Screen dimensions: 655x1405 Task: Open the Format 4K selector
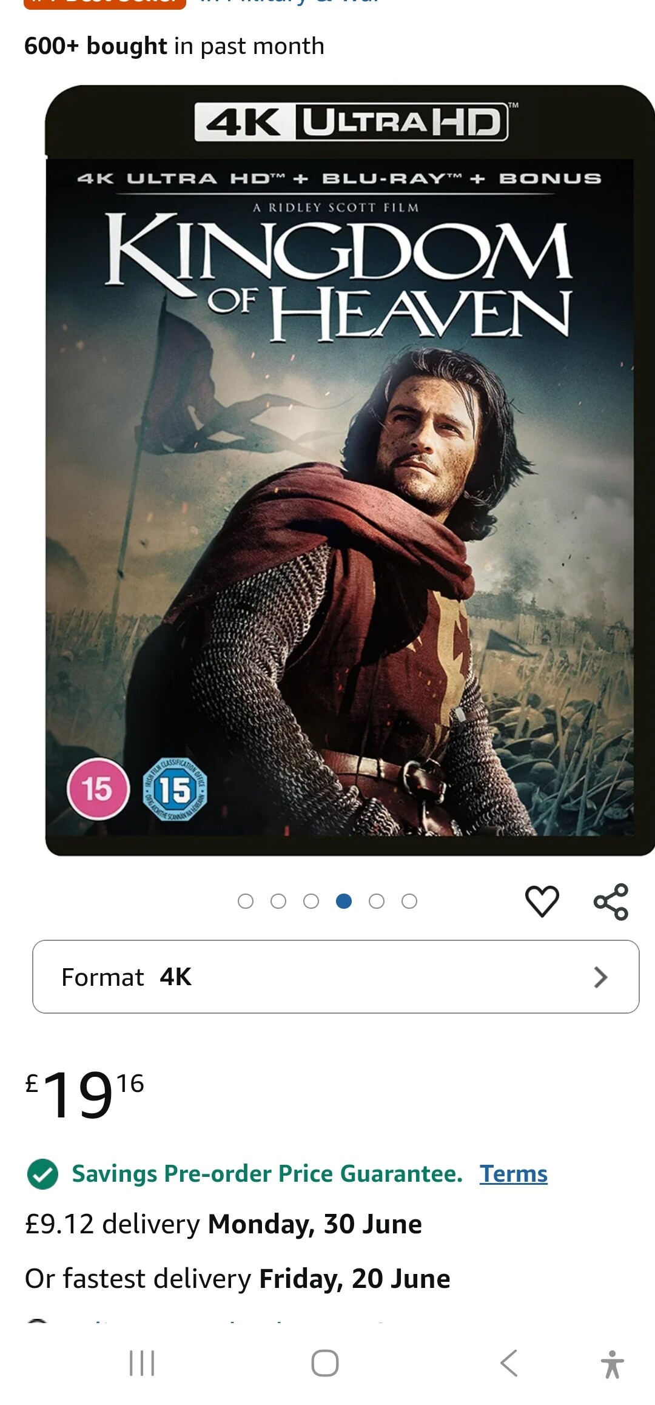pyautogui.click(x=336, y=977)
